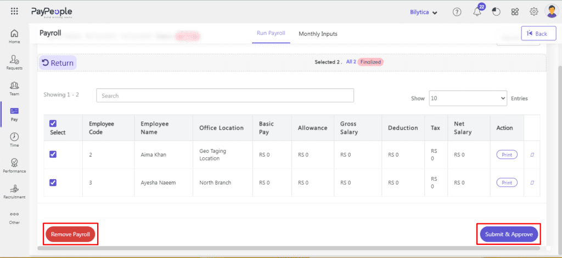Expand the Bilytica company dropdown
This screenshot has height=258, width=562.
tap(424, 13)
